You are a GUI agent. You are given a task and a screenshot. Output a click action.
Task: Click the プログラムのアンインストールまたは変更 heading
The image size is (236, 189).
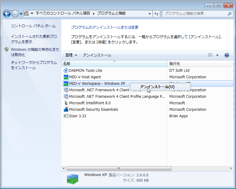[x=105, y=27]
